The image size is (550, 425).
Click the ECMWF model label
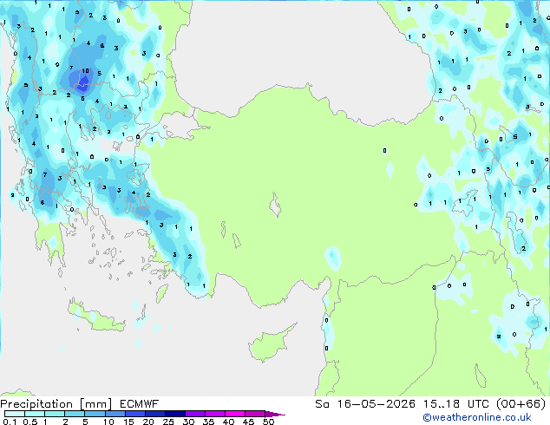[x=139, y=404]
